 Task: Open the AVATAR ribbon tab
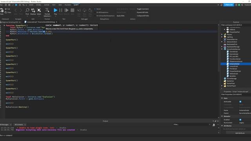[47, 5]
